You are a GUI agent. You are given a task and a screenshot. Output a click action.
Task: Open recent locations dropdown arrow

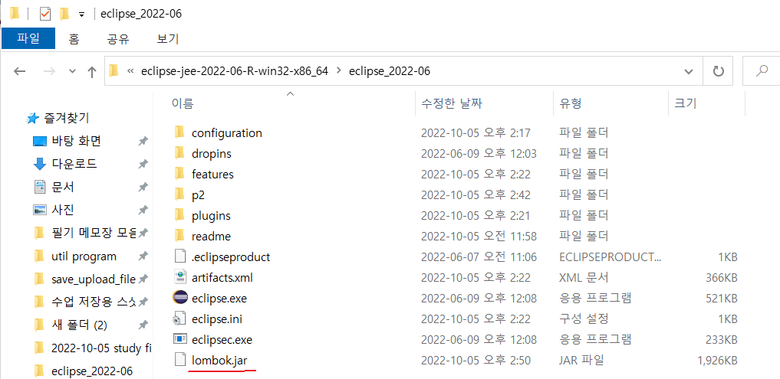point(73,71)
